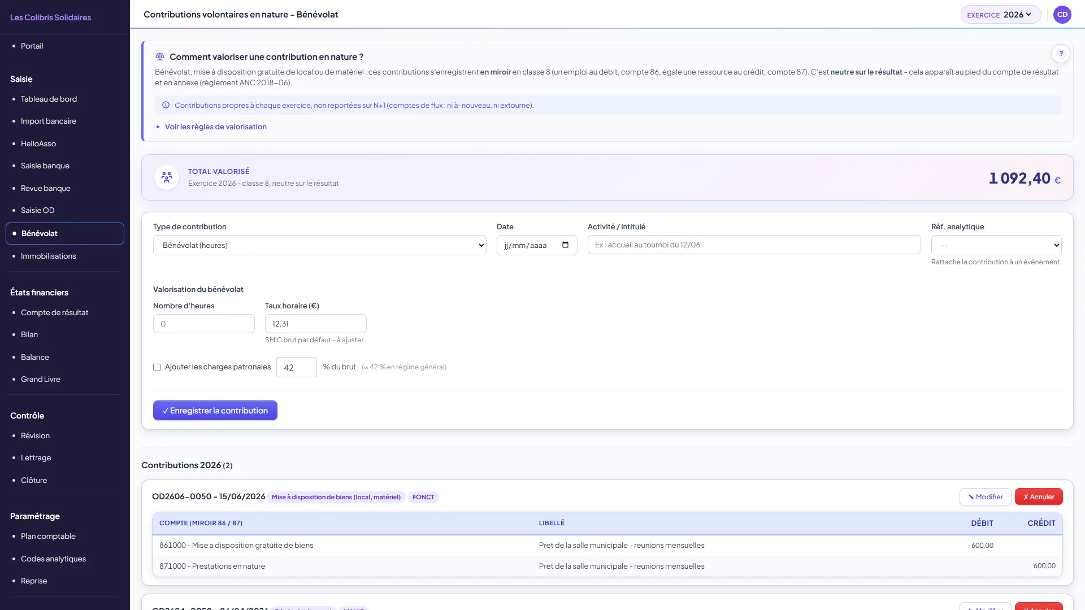Viewport: 1085px width, 610px height.
Task: Click row 861000 - Mise a disposition gratuite
Action: [607, 545]
